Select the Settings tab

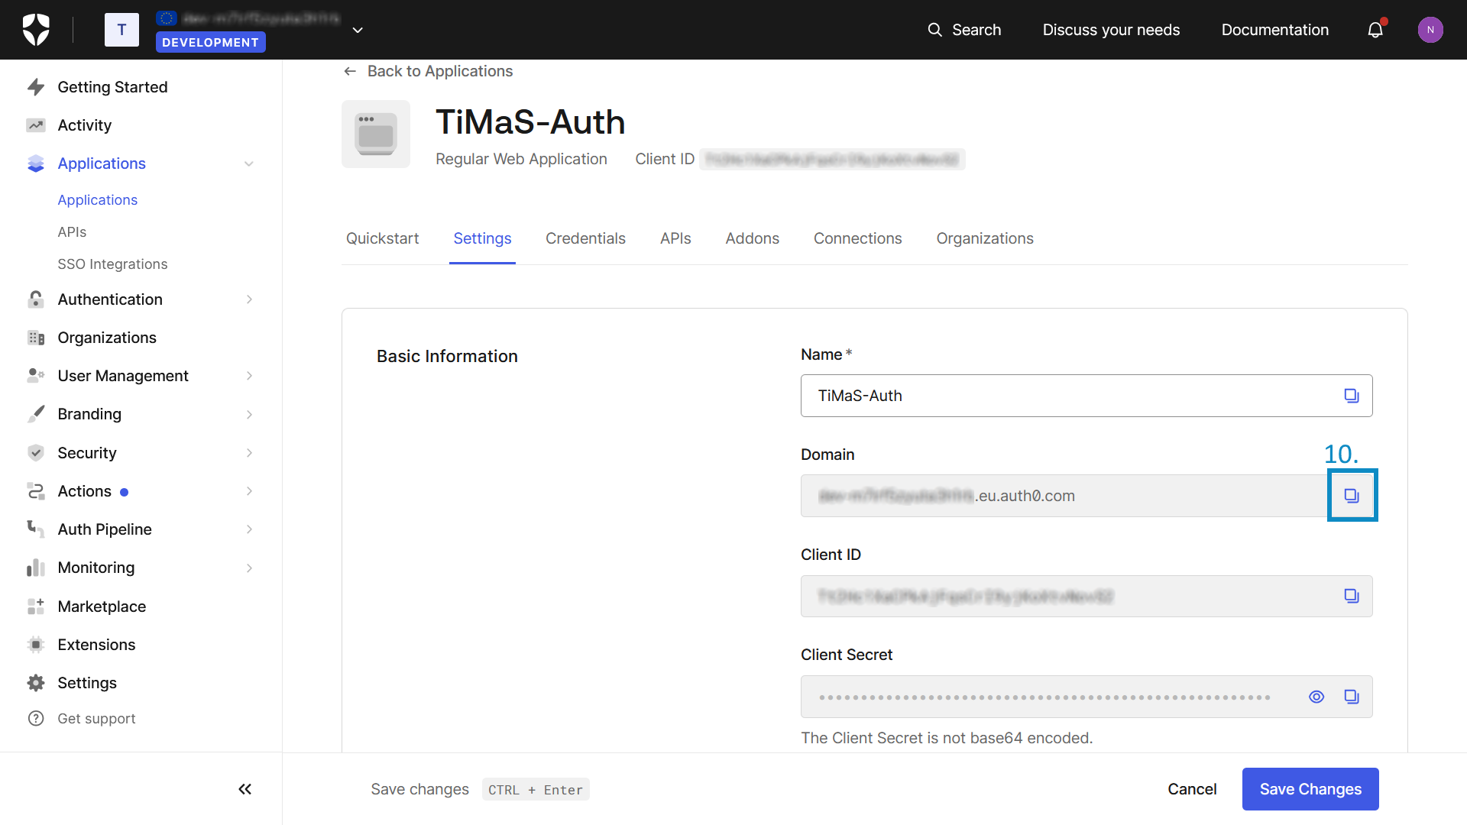coord(482,238)
